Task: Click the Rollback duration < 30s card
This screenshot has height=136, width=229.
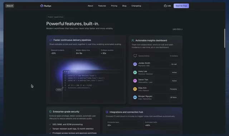Action: coord(111,52)
